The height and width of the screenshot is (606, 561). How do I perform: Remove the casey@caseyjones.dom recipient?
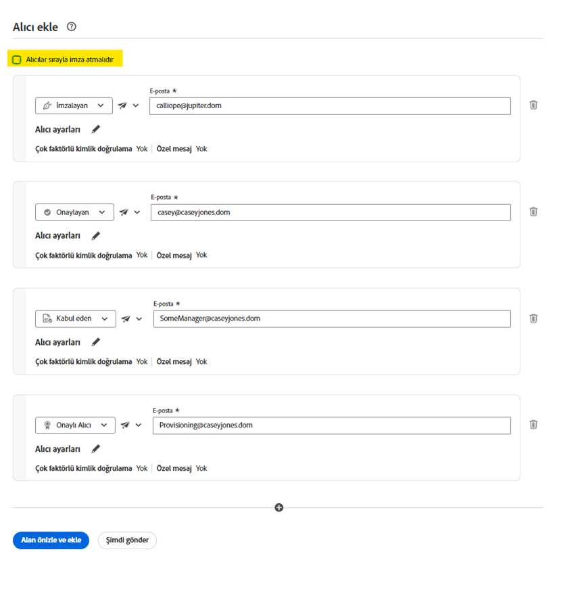coord(533,212)
